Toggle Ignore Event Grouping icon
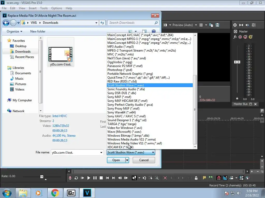 pos(248,178)
